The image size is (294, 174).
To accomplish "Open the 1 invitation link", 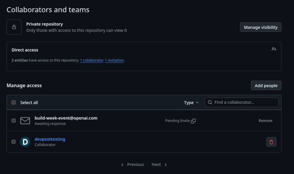I will [x=114, y=60].
